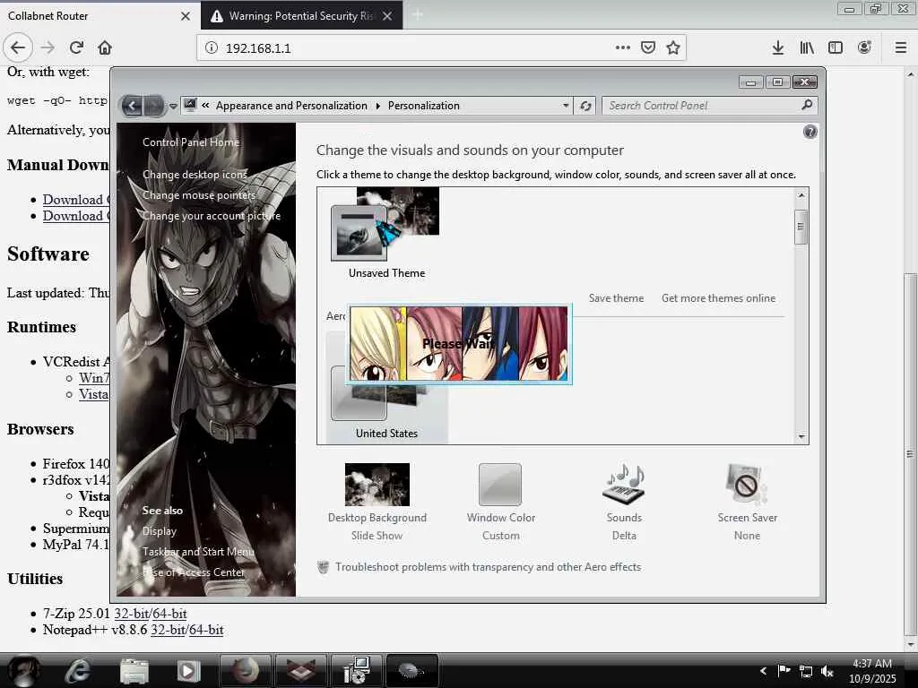Reload the current Firefox page
This screenshot has width=918, height=688.
[76, 48]
